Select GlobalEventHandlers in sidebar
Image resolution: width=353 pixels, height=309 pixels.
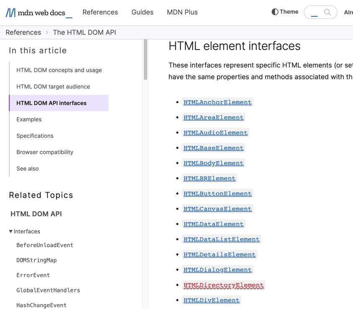(x=48, y=290)
